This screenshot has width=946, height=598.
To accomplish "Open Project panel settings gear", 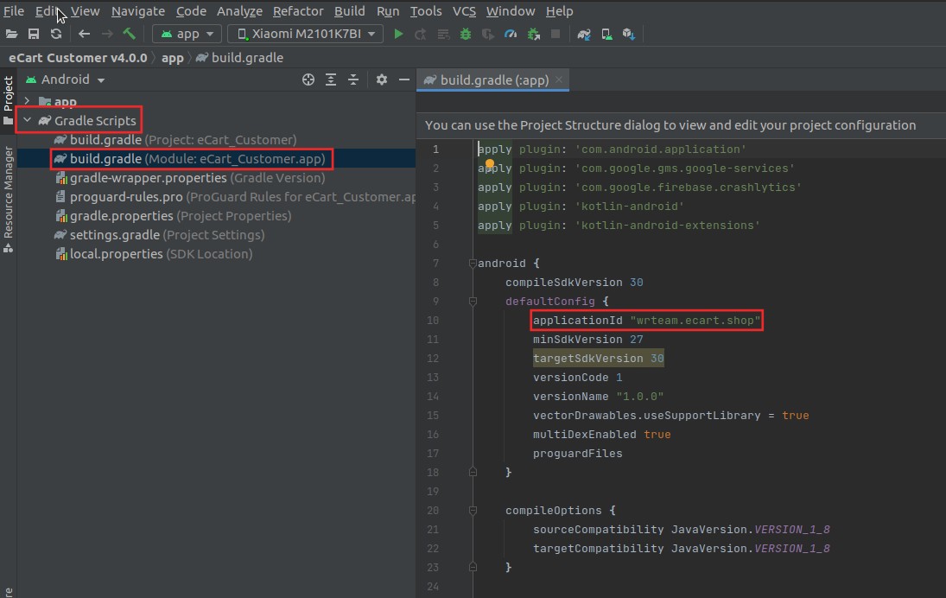I will coord(382,79).
